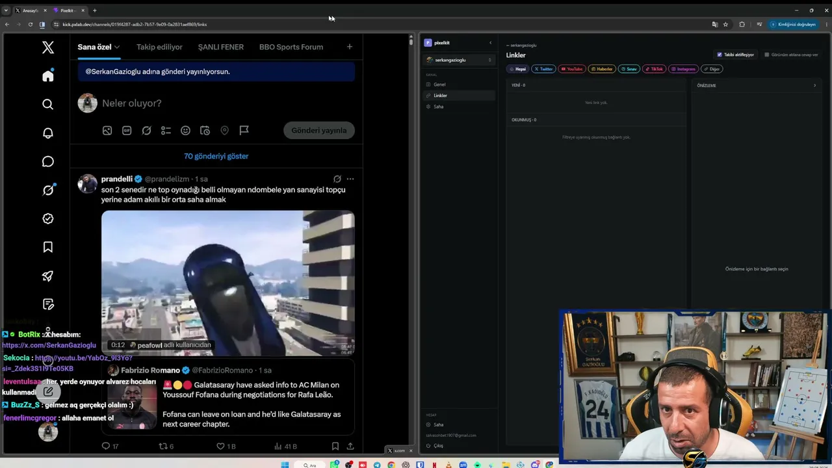The height and width of the screenshot is (468, 832).
Task: Filter links by TikTok
Action: (x=655, y=69)
